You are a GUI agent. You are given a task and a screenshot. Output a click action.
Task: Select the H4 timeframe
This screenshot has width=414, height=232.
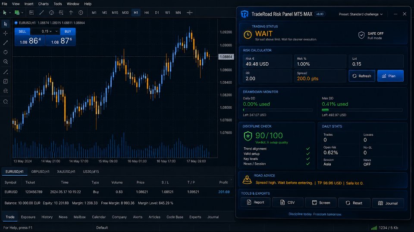[147, 12]
